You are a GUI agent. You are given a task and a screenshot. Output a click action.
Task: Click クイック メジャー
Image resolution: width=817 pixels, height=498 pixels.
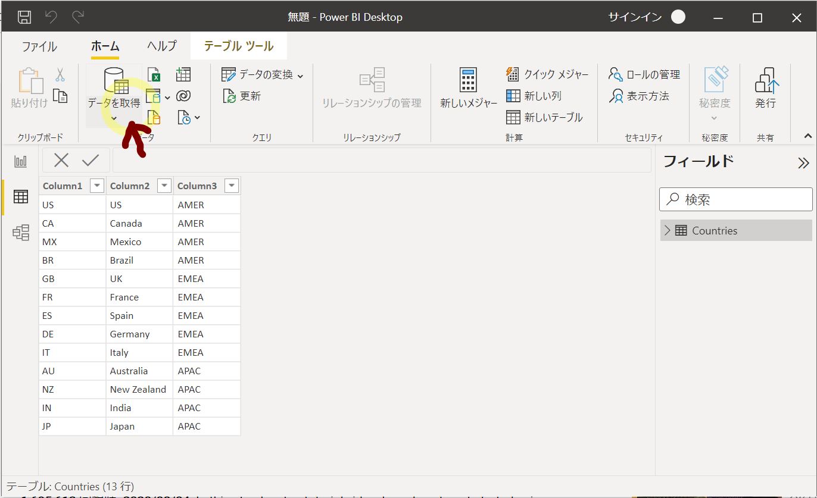(x=547, y=74)
